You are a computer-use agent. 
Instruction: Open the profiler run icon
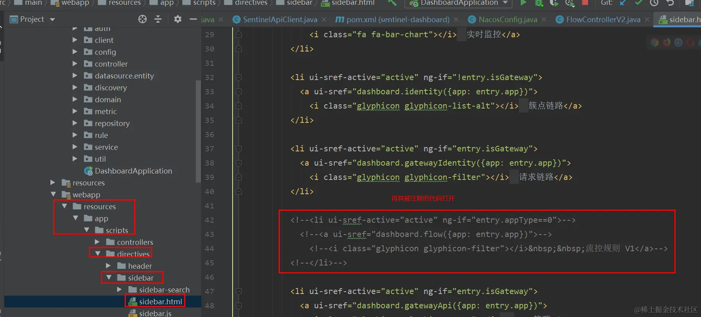tap(570, 3)
